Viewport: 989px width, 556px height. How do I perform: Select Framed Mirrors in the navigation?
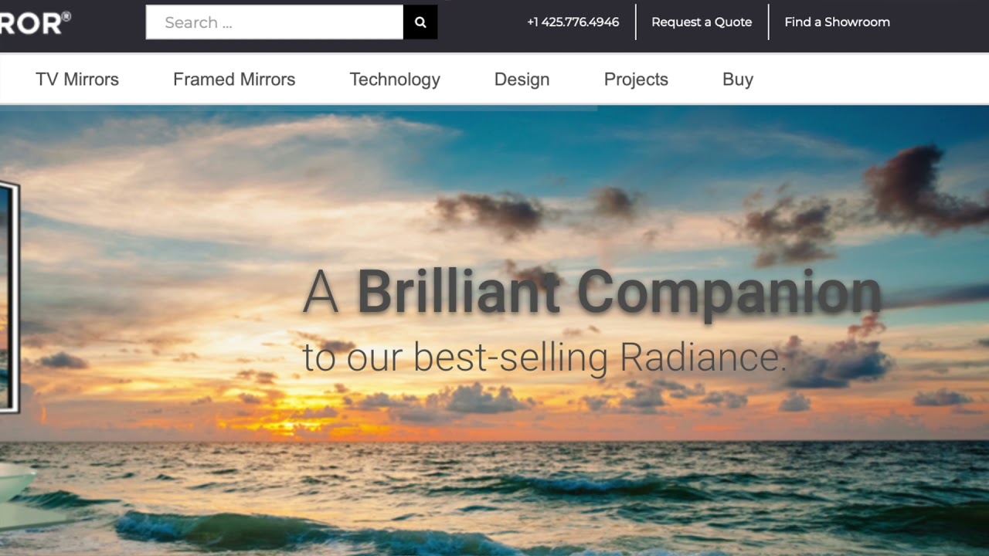tap(234, 80)
